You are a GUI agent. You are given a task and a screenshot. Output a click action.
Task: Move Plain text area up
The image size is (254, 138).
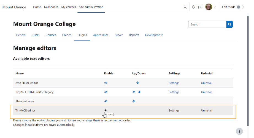tap(134, 101)
